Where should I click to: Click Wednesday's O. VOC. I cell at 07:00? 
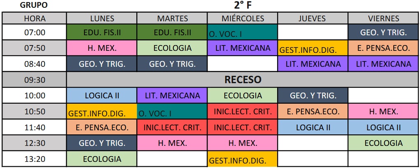243,32
